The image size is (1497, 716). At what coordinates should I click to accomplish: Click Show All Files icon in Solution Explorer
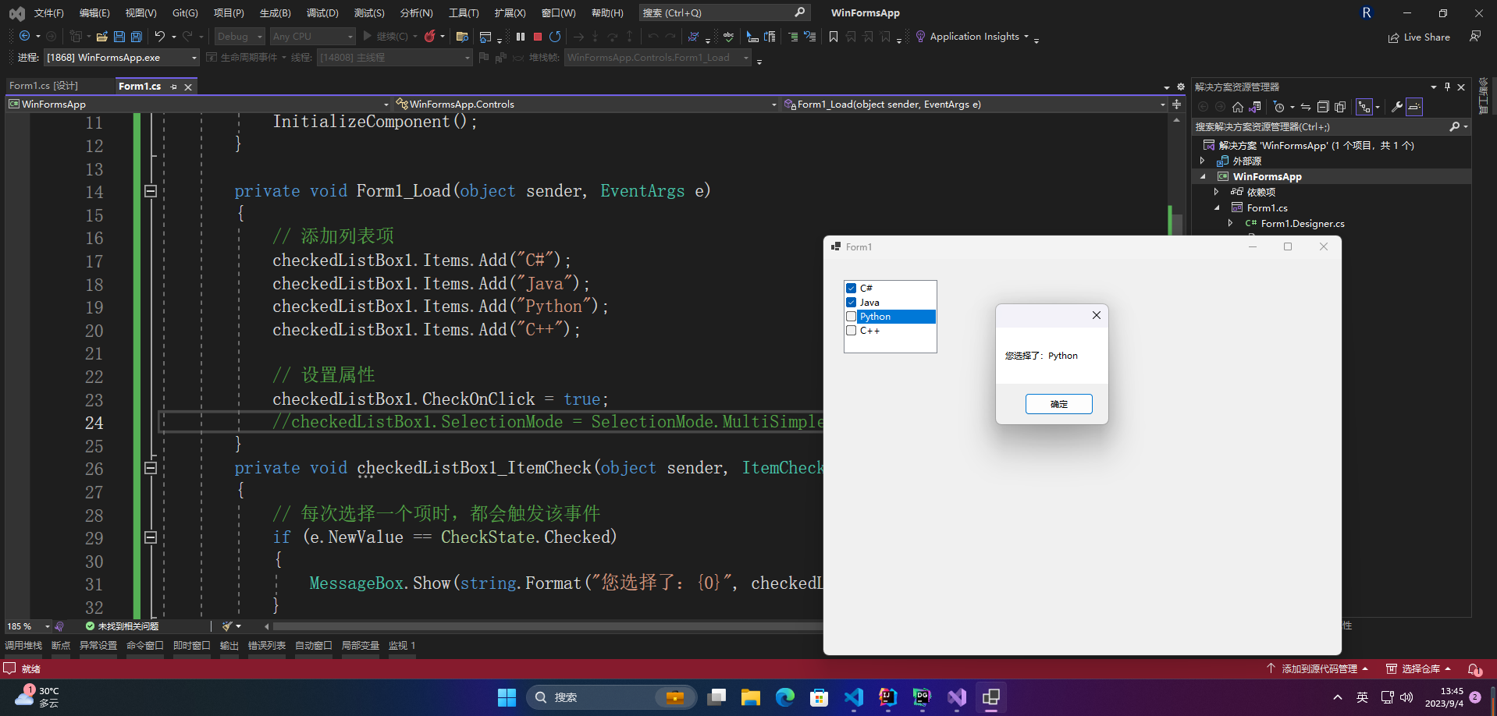click(1340, 107)
